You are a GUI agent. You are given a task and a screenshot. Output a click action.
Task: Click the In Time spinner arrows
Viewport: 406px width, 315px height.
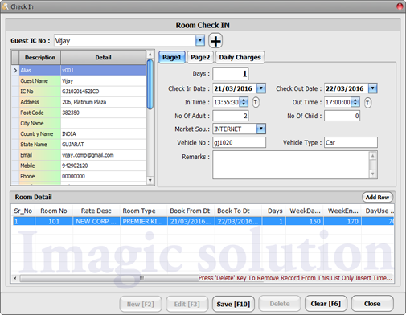click(x=244, y=102)
